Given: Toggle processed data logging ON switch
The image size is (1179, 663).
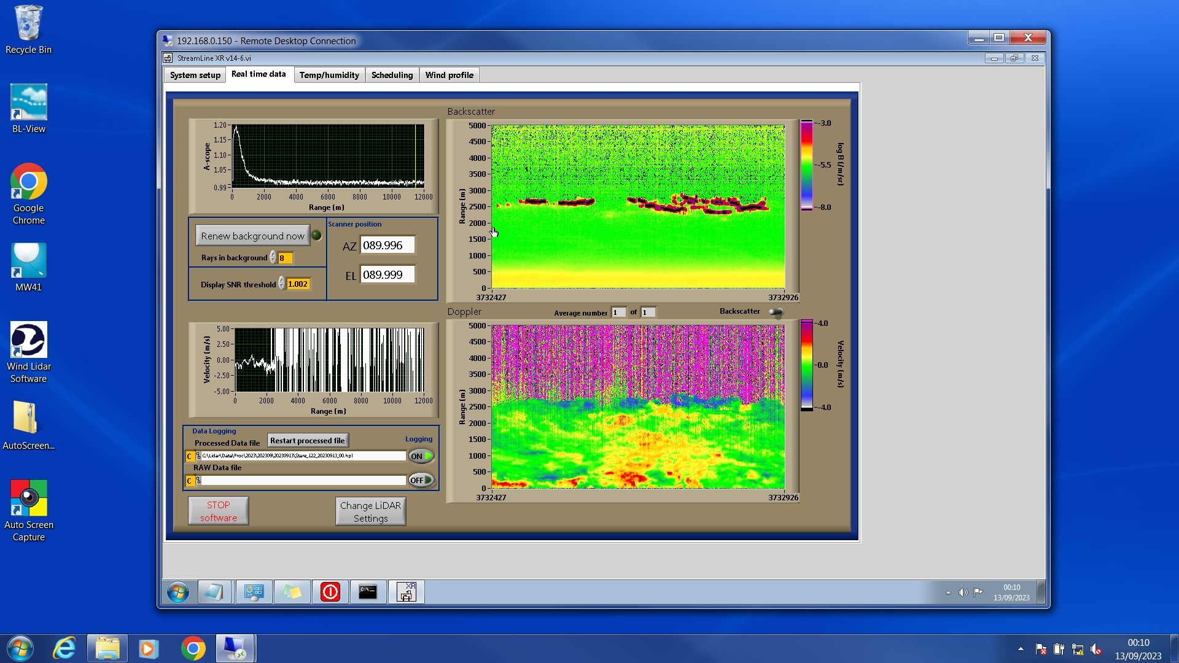Looking at the screenshot, I should (421, 456).
